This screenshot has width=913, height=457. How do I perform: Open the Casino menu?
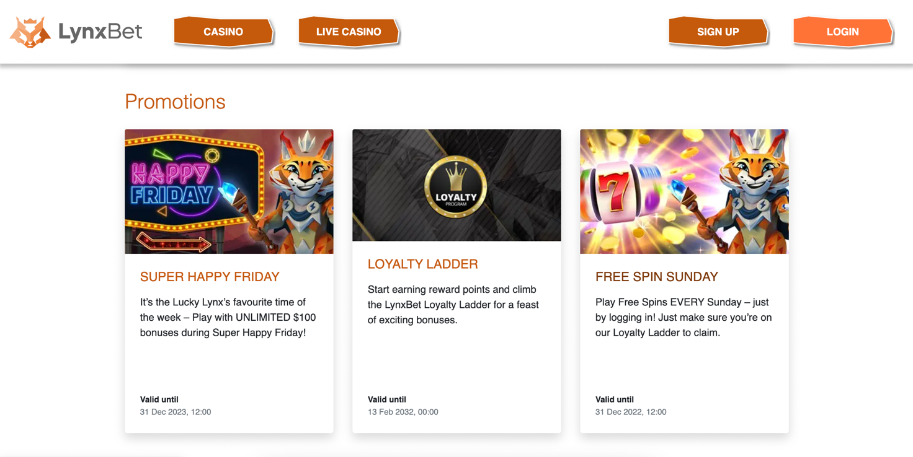coord(224,32)
